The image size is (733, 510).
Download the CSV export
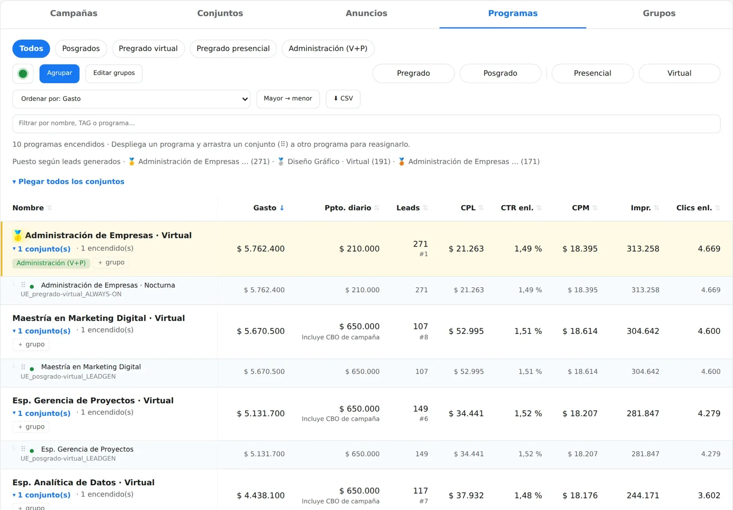point(343,99)
